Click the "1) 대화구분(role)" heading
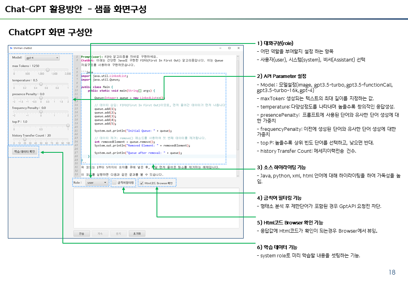 (x=275, y=43)
